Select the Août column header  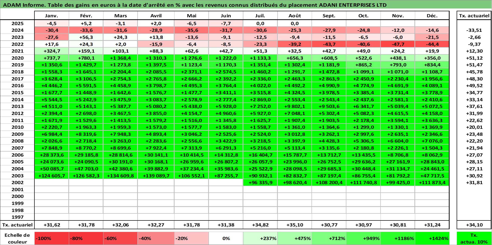click(x=295, y=16)
